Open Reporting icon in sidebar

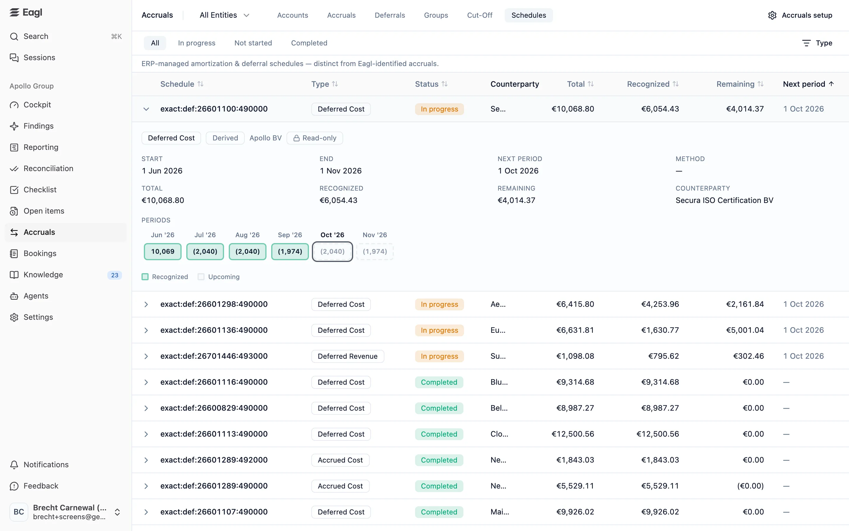pos(14,147)
